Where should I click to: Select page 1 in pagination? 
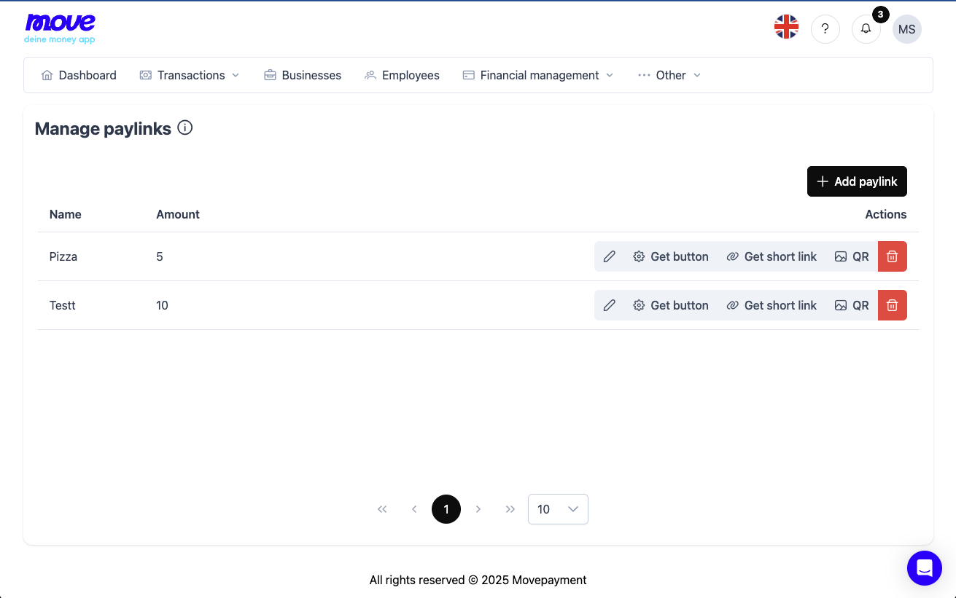coord(446,509)
